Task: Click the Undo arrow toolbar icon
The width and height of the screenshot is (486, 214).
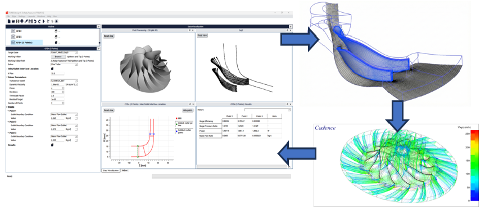Action: [35, 21]
